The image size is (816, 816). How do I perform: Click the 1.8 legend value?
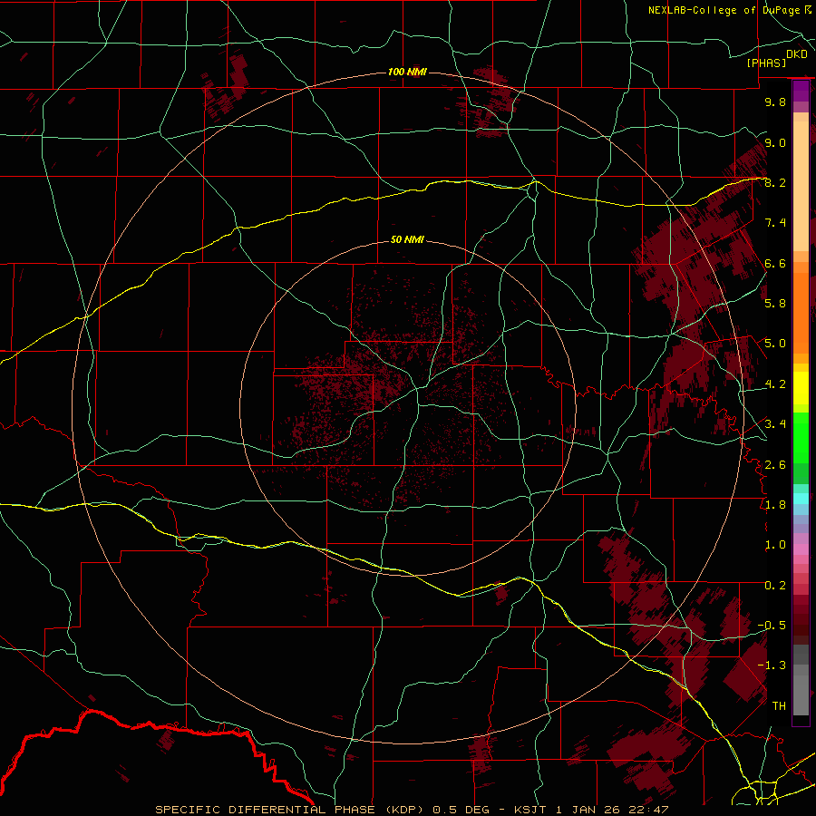tap(775, 505)
